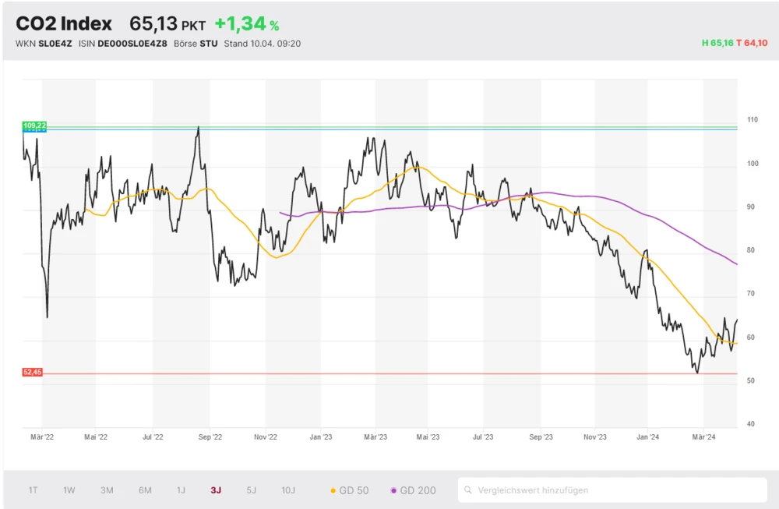Click the ISIN DE000SL0E4Z8 code
Screen dimensions: 779x509
point(132,44)
